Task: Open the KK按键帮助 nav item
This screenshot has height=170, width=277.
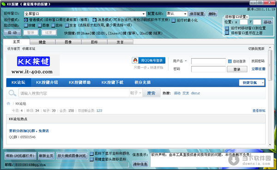Action: coord(80,82)
